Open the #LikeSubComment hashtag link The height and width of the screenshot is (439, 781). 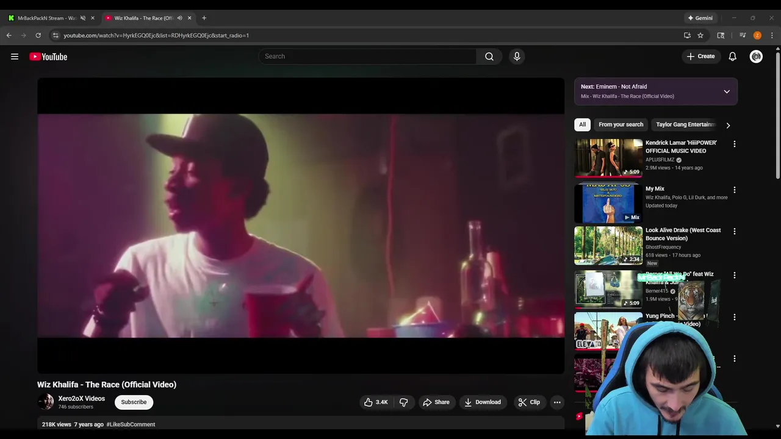tap(131, 424)
